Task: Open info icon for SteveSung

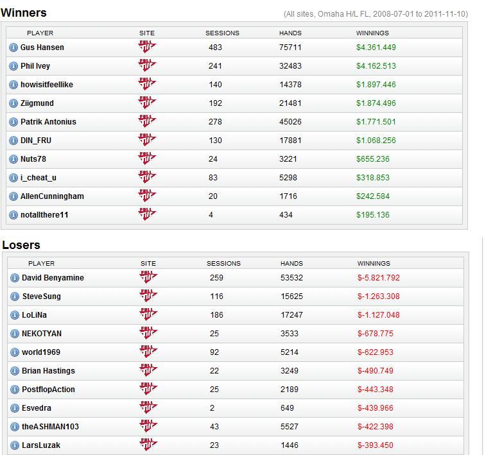Action: (x=15, y=296)
